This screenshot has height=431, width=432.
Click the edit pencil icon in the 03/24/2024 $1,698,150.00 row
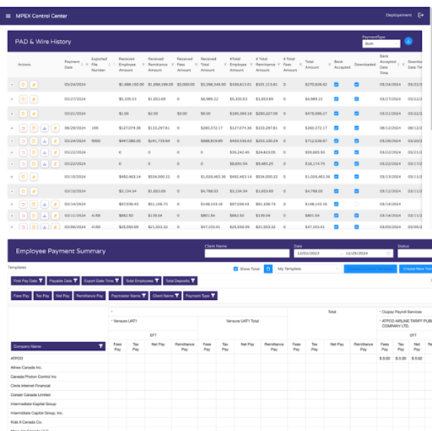coord(34,85)
